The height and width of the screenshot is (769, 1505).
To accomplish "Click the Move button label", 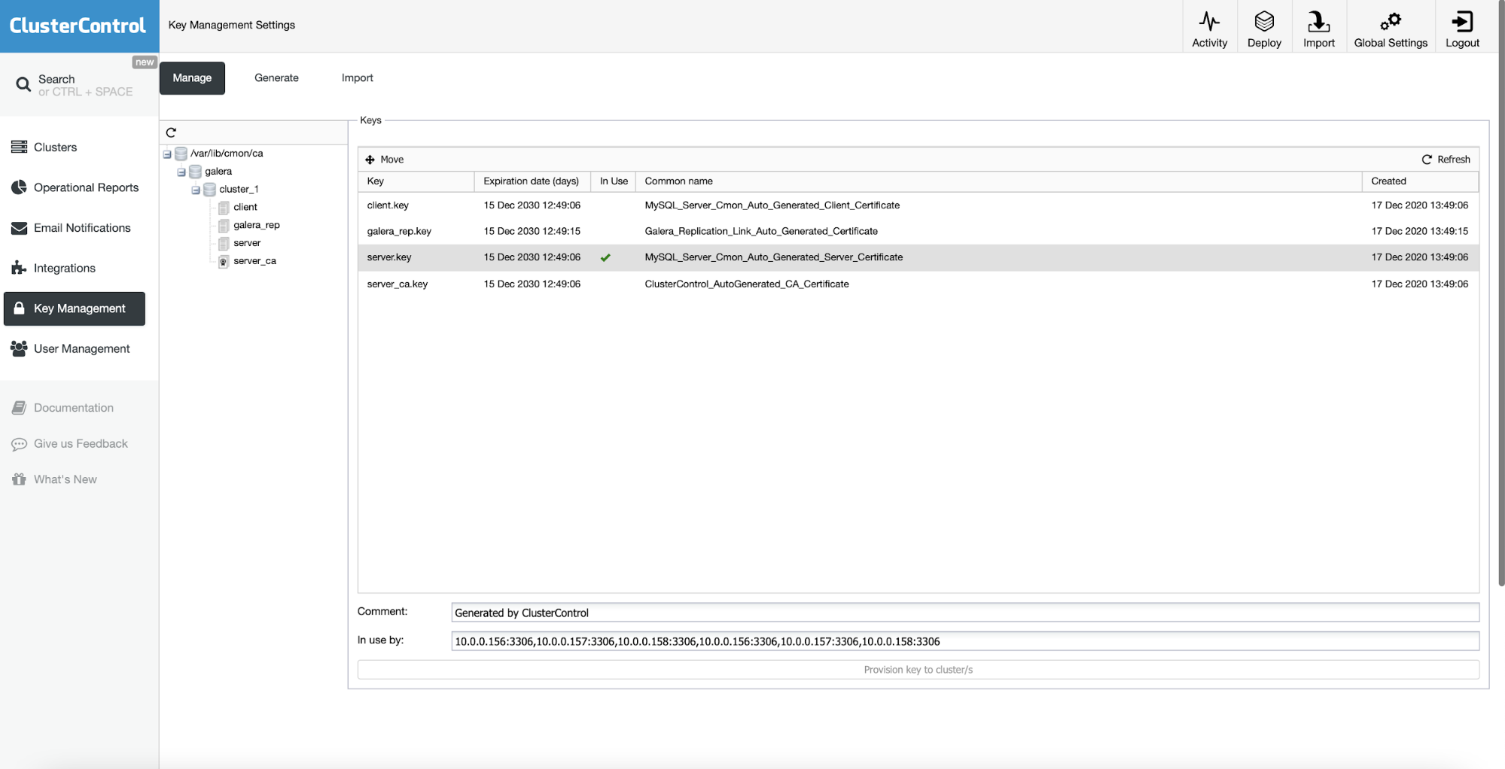I will pyautogui.click(x=391, y=160).
